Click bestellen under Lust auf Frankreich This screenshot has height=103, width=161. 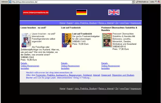65,68
